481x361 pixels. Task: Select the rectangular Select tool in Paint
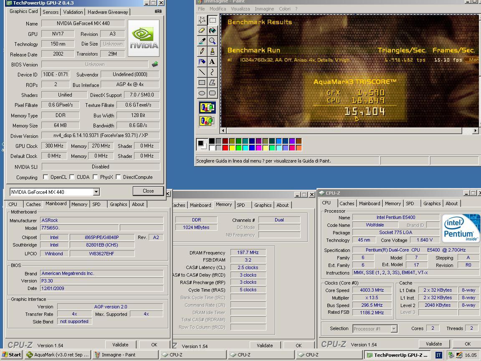pos(212,20)
